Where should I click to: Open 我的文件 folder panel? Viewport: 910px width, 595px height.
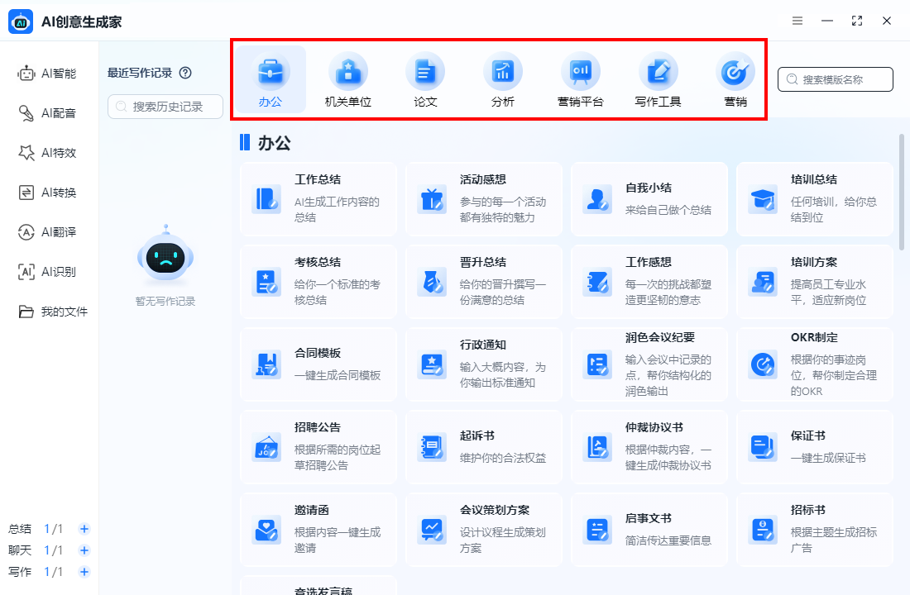47,311
